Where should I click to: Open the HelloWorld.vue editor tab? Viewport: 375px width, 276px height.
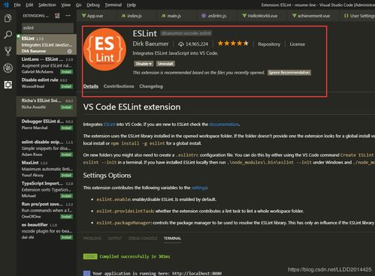click(x=262, y=16)
